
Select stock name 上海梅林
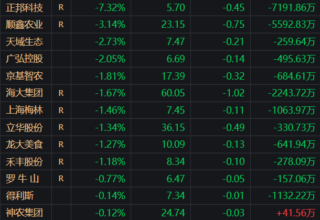click(24, 110)
